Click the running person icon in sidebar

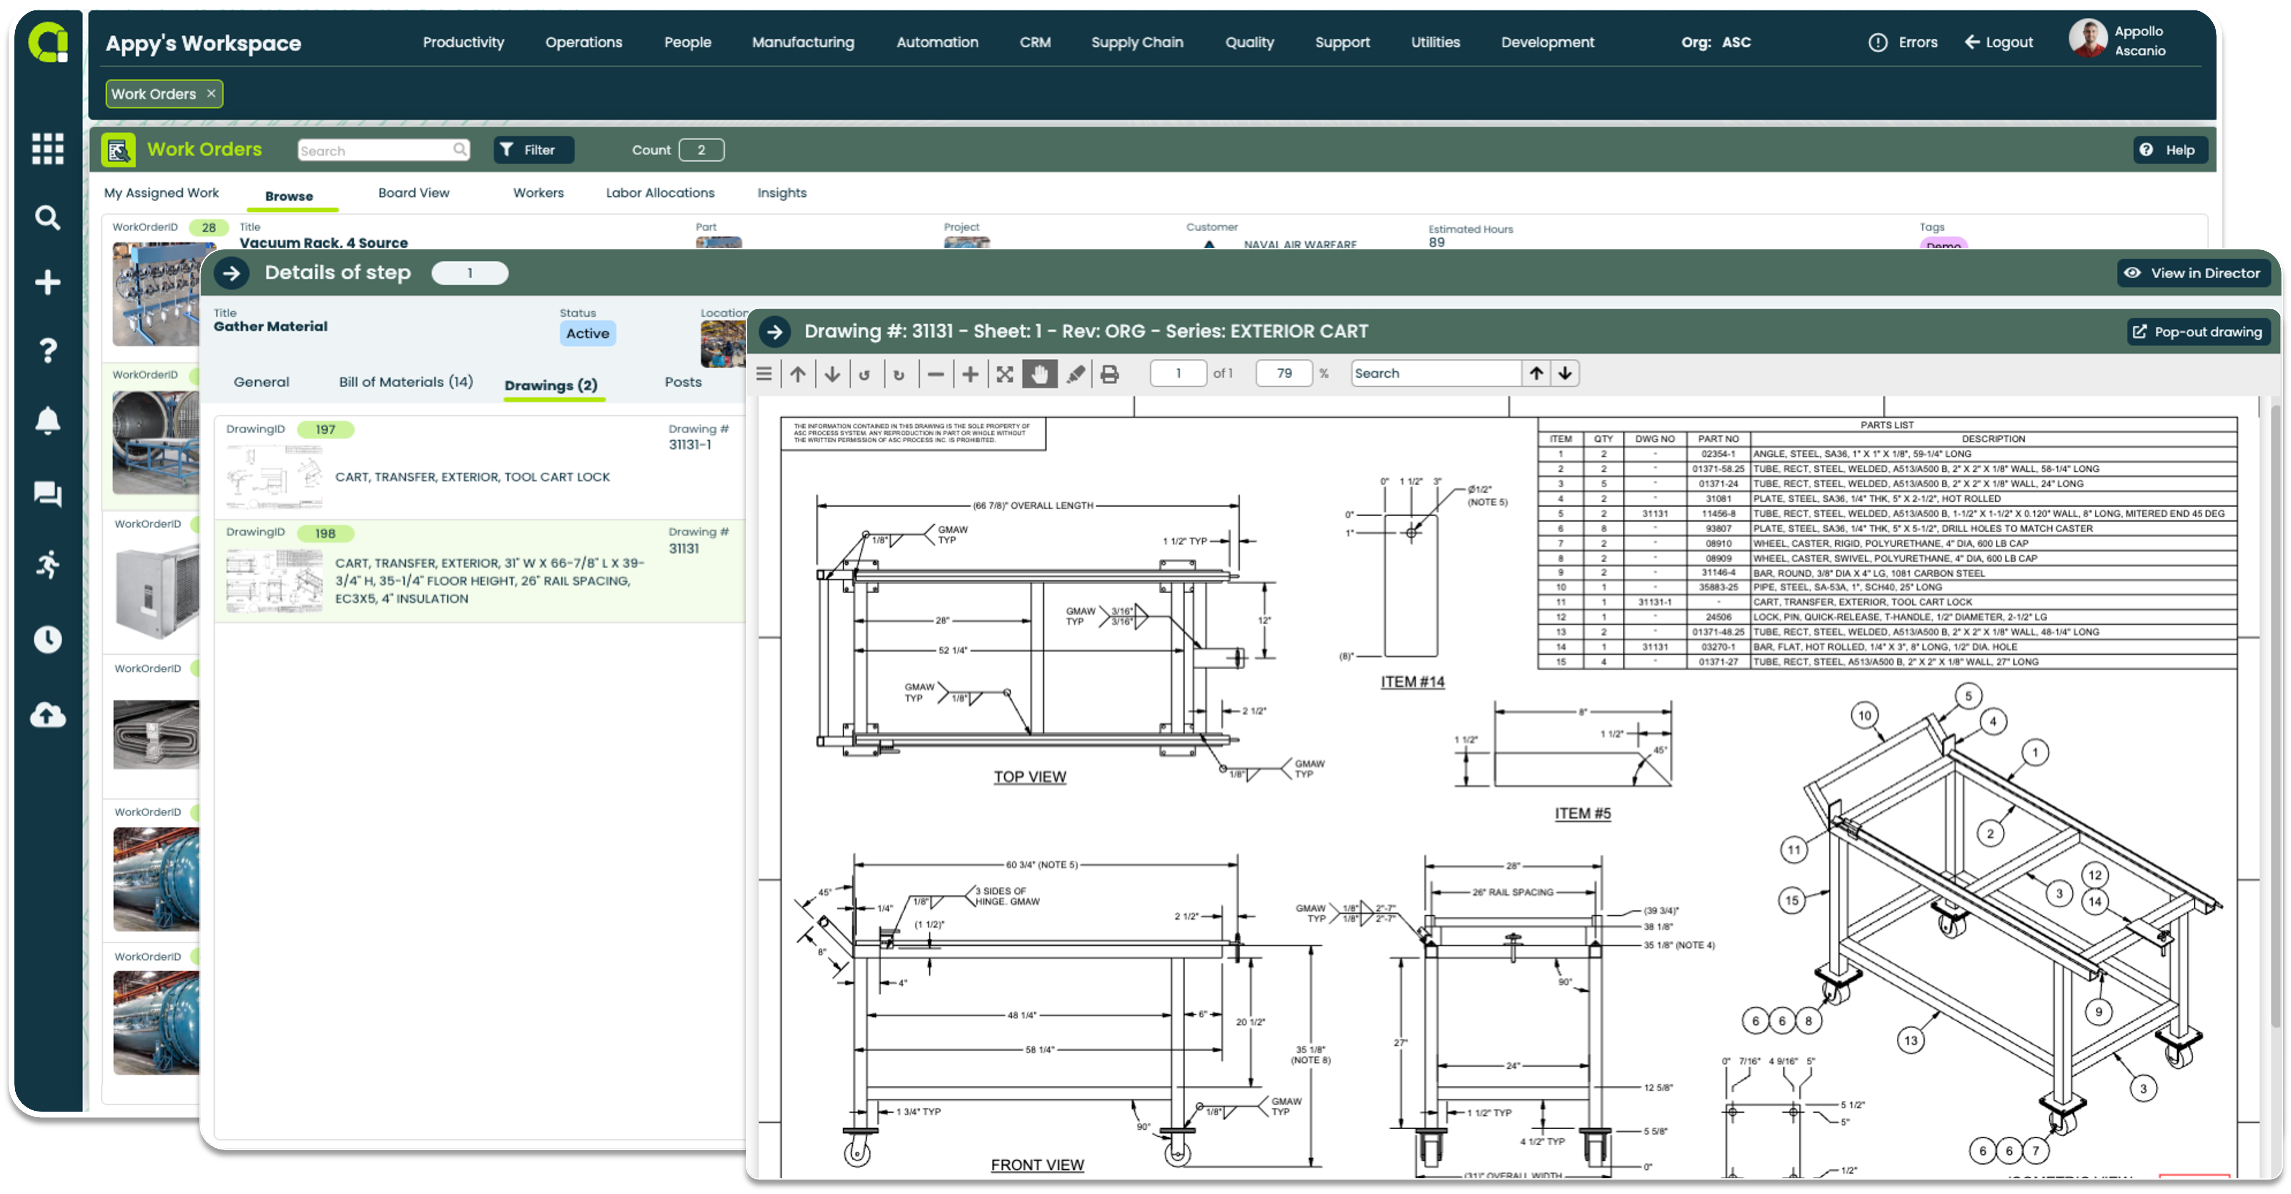point(47,564)
